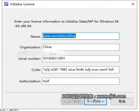Click the Name: label
This screenshot has width=139, height=111.
[x=36, y=36]
